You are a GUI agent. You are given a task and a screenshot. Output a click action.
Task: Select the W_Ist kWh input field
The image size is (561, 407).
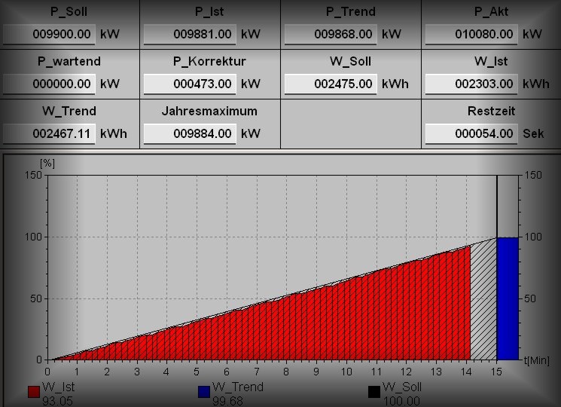tap(471, 84)
